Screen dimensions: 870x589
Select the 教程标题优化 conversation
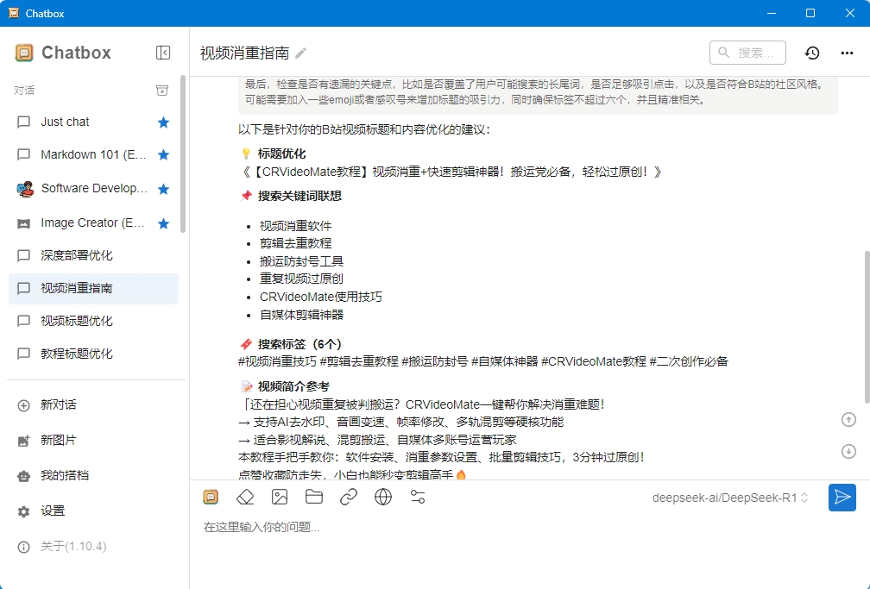[x=93, y=354]
